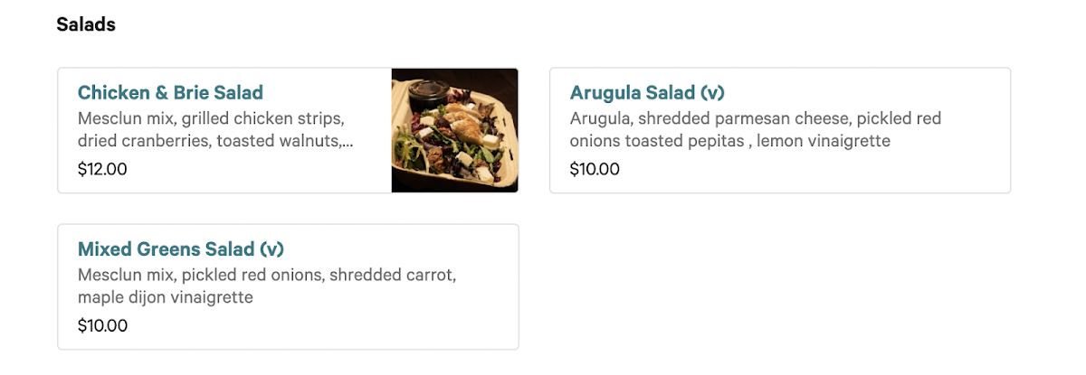
Task: Open the Mixed Greens Salad (v) item
Action: point(181,249)
